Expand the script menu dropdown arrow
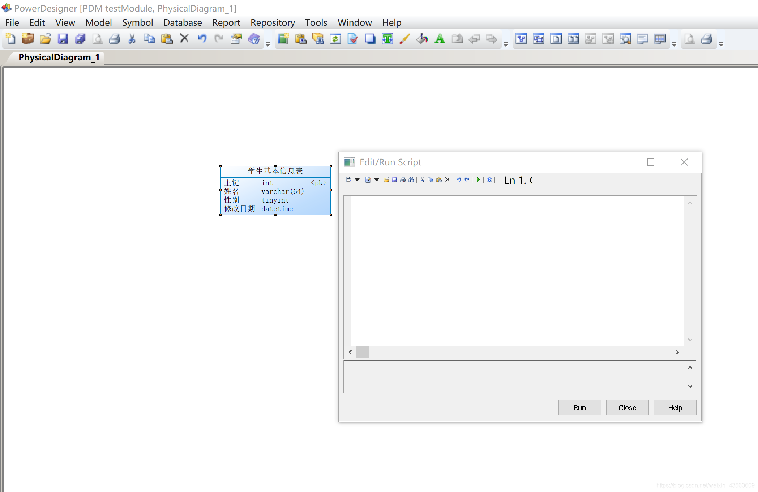This screenshot has width=758, height=492. pyautogui.click(x=357, y=180)
